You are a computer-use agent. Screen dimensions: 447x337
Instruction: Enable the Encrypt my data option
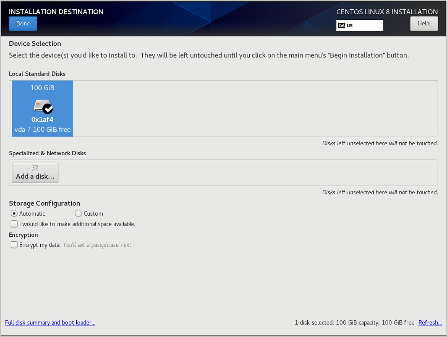point(14,244)
